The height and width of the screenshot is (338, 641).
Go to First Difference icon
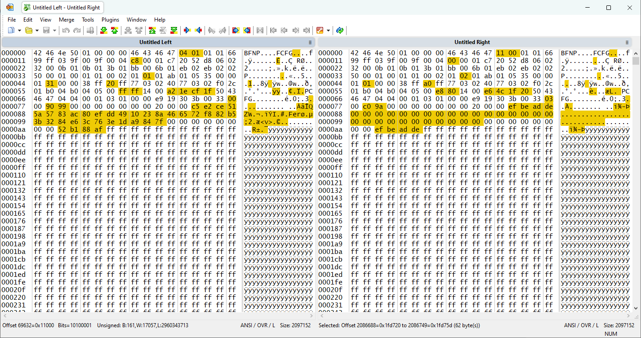(x=152, y=30)
